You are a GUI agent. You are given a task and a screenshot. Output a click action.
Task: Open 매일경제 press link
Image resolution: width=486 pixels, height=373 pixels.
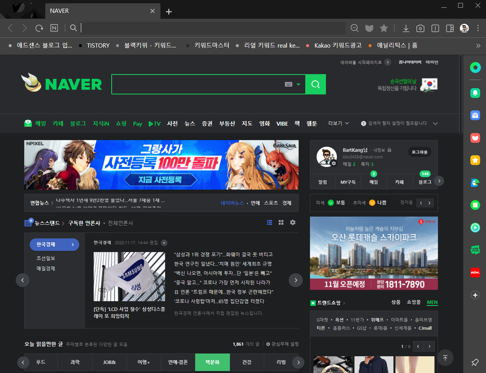coord(46,268)
